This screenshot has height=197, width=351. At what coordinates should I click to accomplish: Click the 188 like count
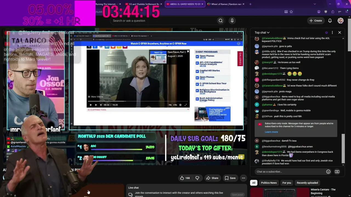188,178
